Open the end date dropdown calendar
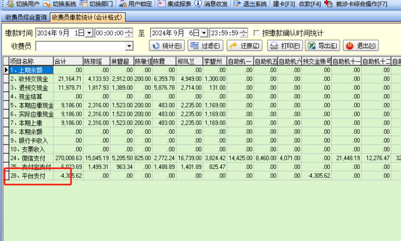The image size is (401, 241). pyautogui.click(x=204, y=33)
